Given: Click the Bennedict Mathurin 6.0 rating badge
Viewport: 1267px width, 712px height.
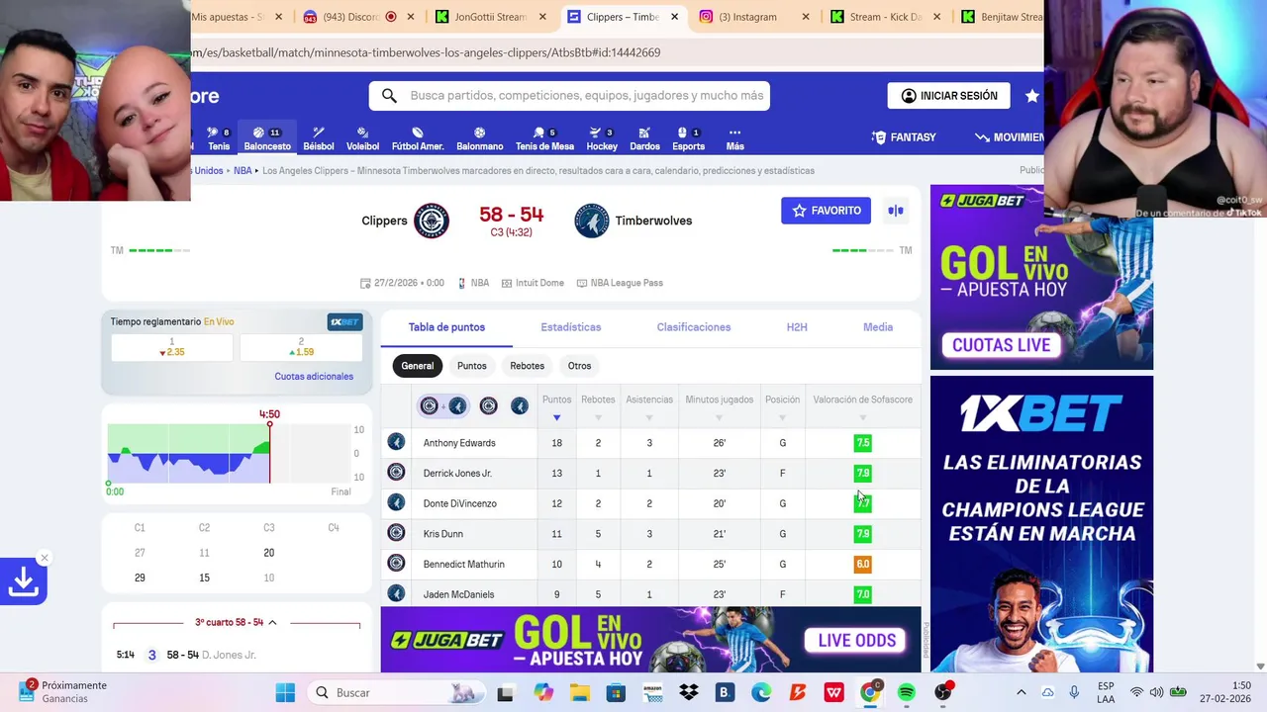Looking at the screenshot, I should pos(862,564).
